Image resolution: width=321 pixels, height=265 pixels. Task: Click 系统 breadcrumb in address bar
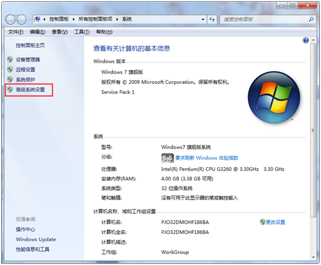[x=127, y=19]
